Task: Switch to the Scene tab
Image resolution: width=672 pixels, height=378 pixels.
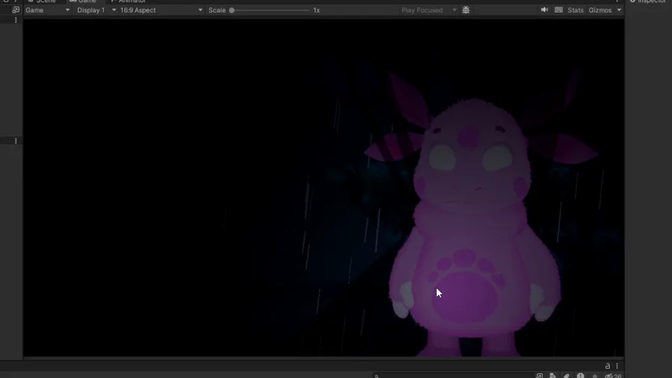Action: [42, 1]
